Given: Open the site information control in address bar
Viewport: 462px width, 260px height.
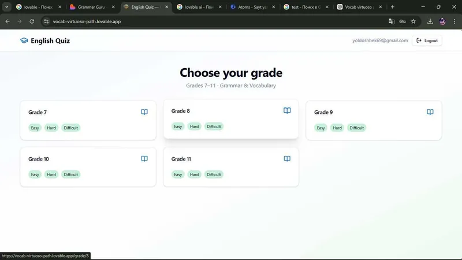Looking at the screenshot, I should (x=46, y=21).
